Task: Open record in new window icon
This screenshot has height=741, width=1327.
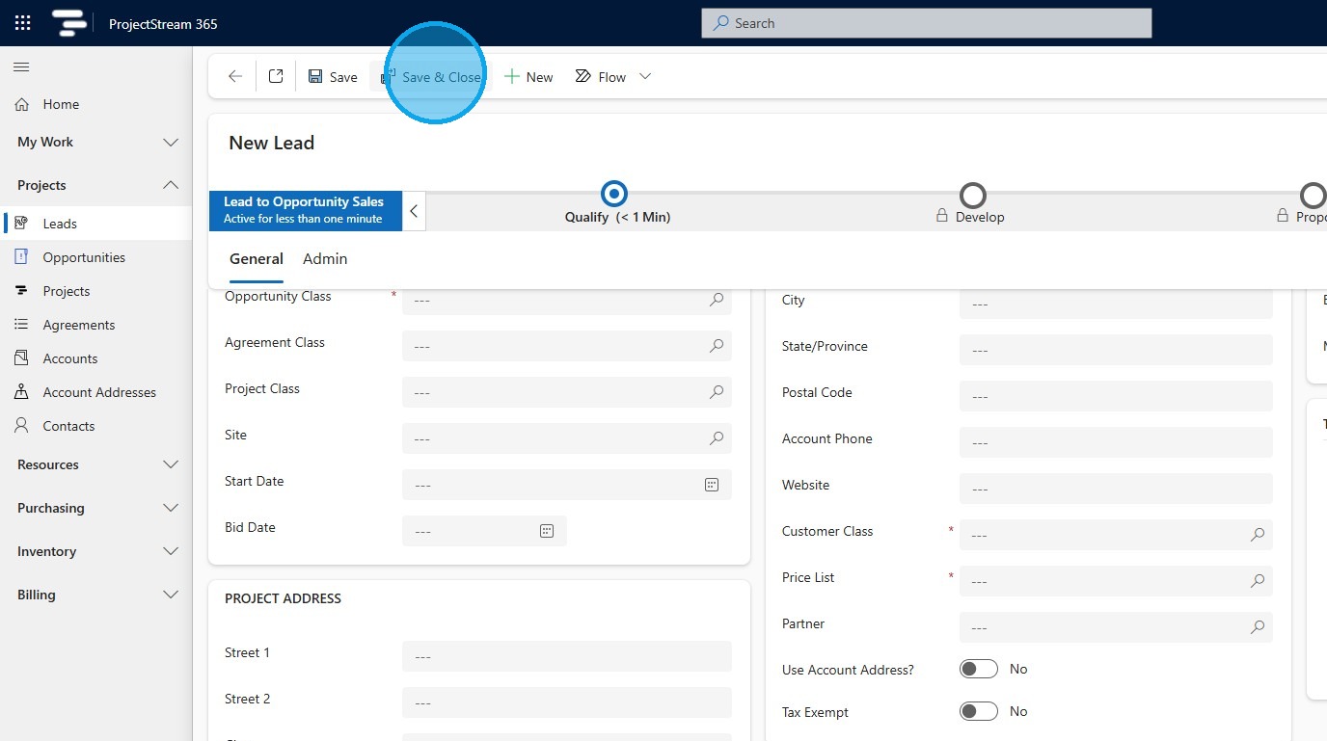Action: (276, 77)
